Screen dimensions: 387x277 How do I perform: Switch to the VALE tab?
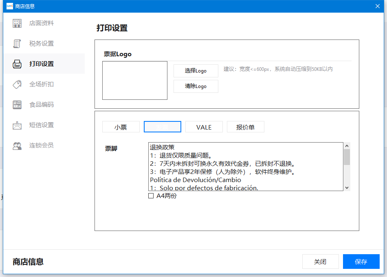pos(204,127)
